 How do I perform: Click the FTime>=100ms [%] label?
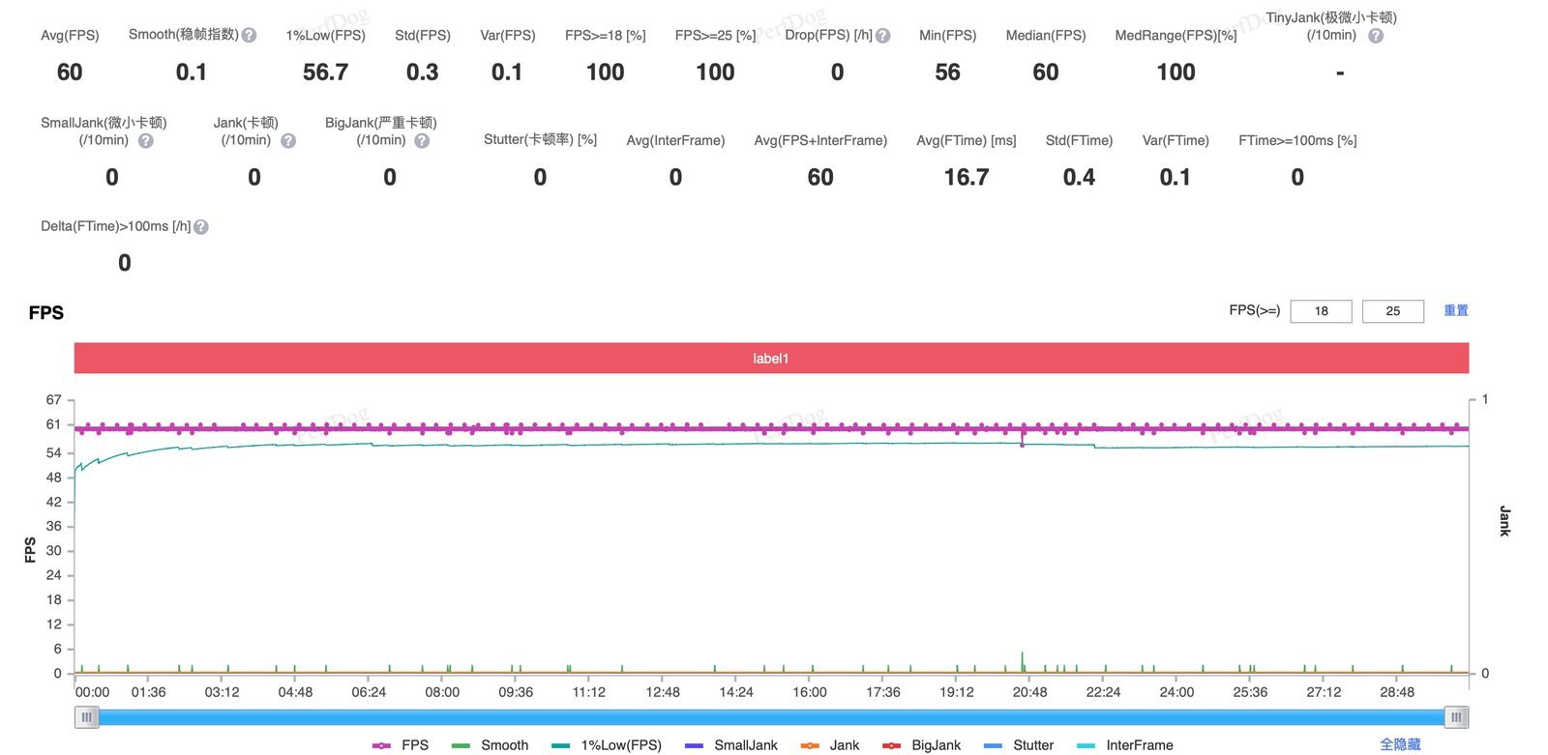click(x=1297, y=141)
